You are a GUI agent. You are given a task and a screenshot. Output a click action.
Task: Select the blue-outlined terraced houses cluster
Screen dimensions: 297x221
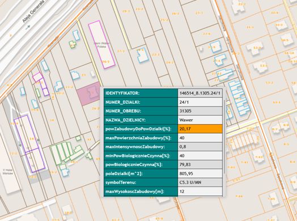coord(239,98)
